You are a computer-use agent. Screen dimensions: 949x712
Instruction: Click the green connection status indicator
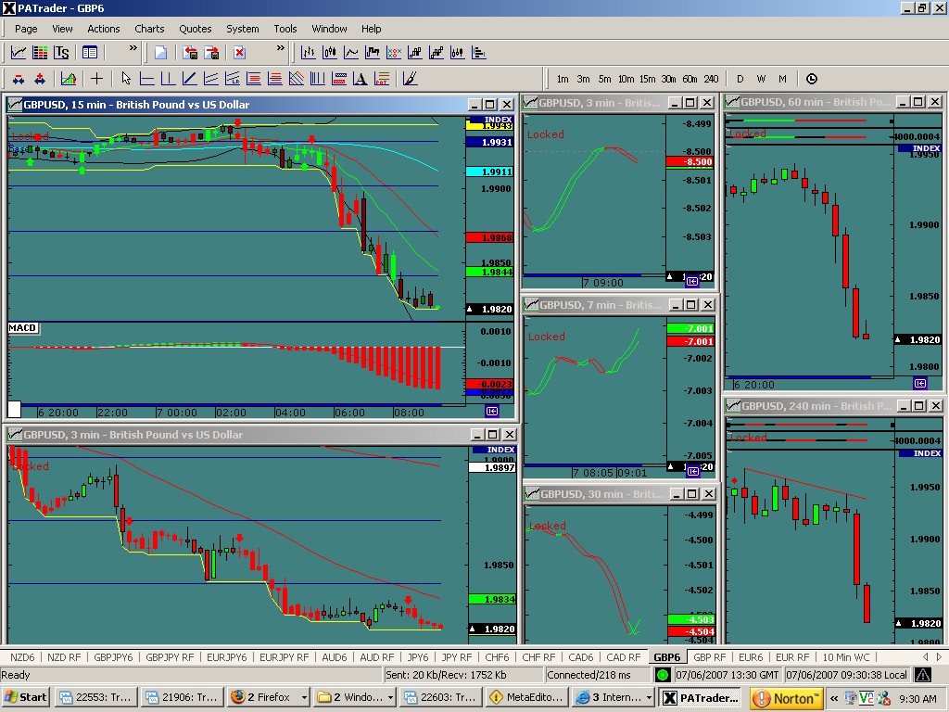(663, 675)
